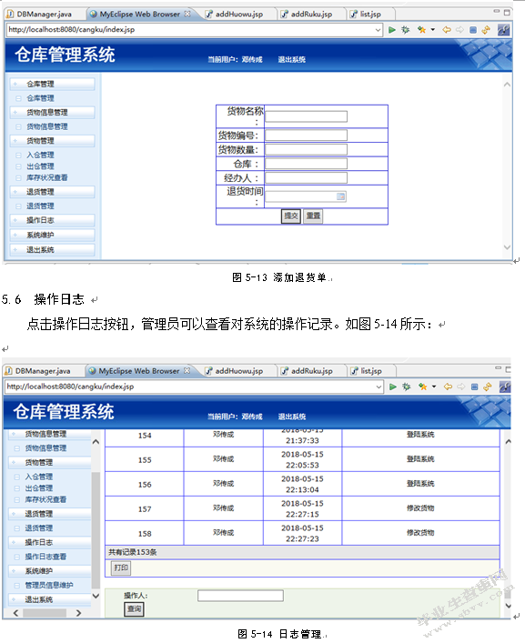Click the green Go arrow in Figure 5-13 browser toolbar
Image resolution: width=525 pixels, height=643 pixels.
pos(392,29)
